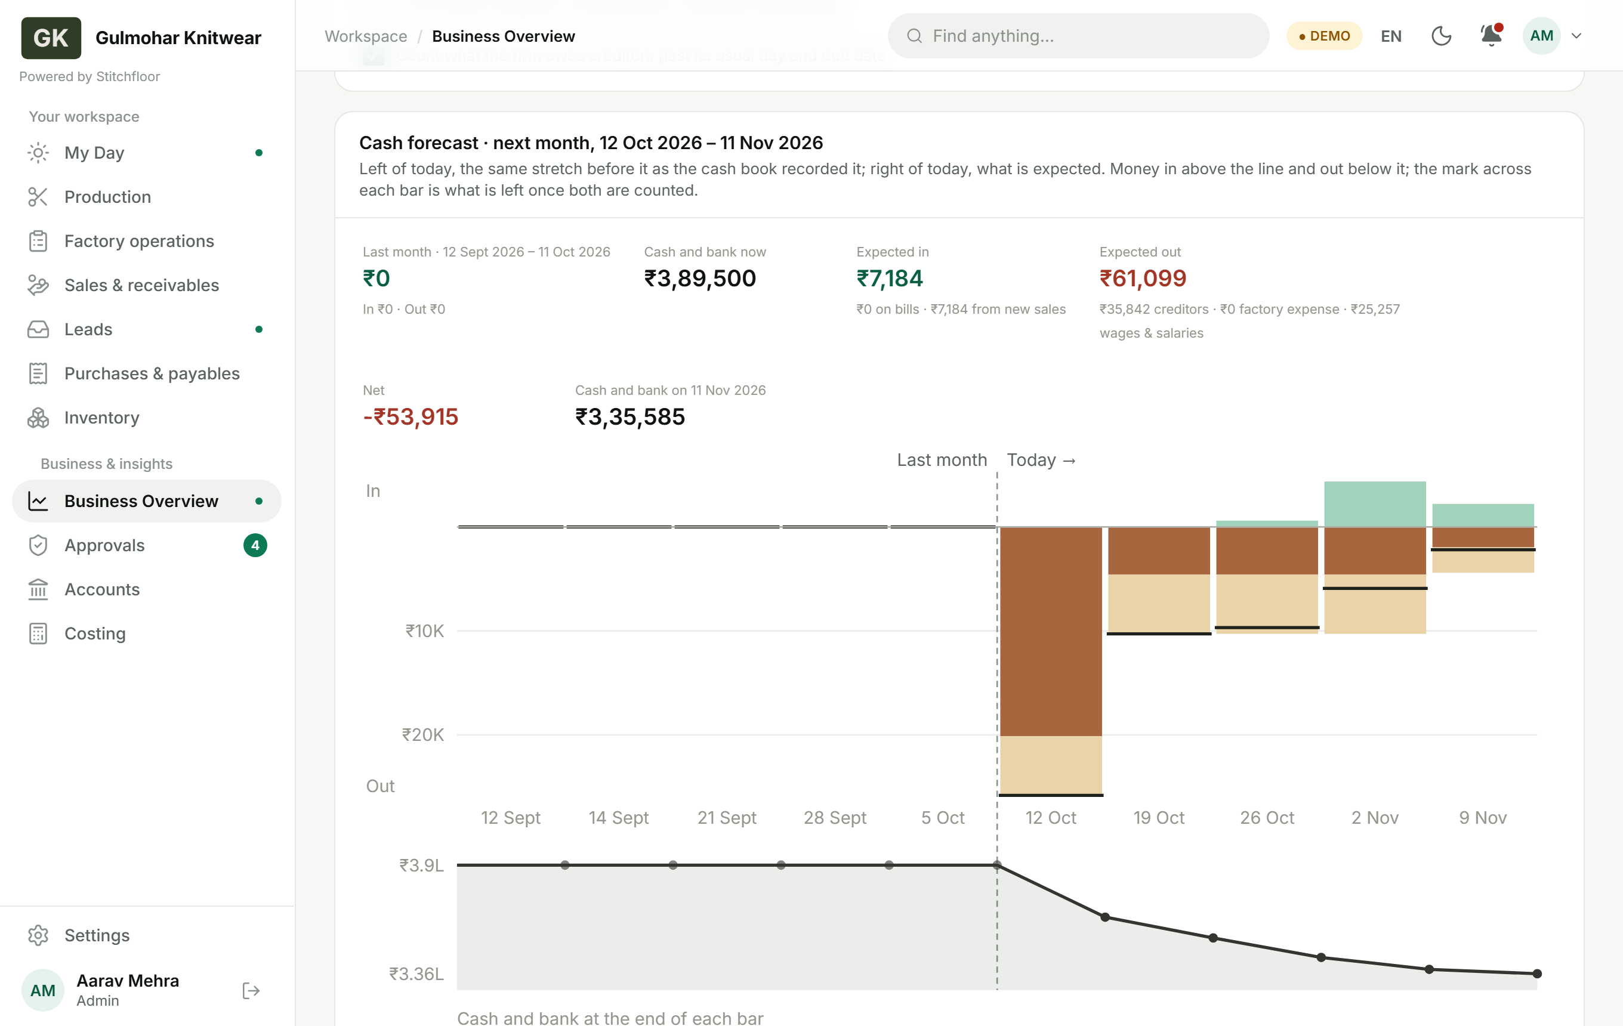The image size is (1623, 1026).
Task: Click the Today dashed marker label
Action: pos(1041,460)
